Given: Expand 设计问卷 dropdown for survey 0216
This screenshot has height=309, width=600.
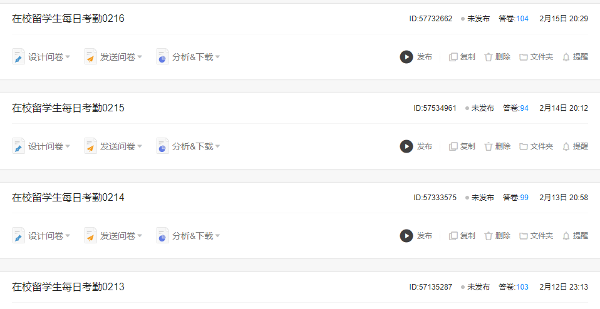Looking at the screenshot, I should click(x=68, y=57).
